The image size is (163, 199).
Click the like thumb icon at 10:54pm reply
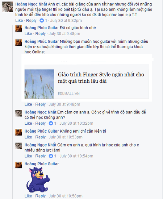click(x=51, y=156)
